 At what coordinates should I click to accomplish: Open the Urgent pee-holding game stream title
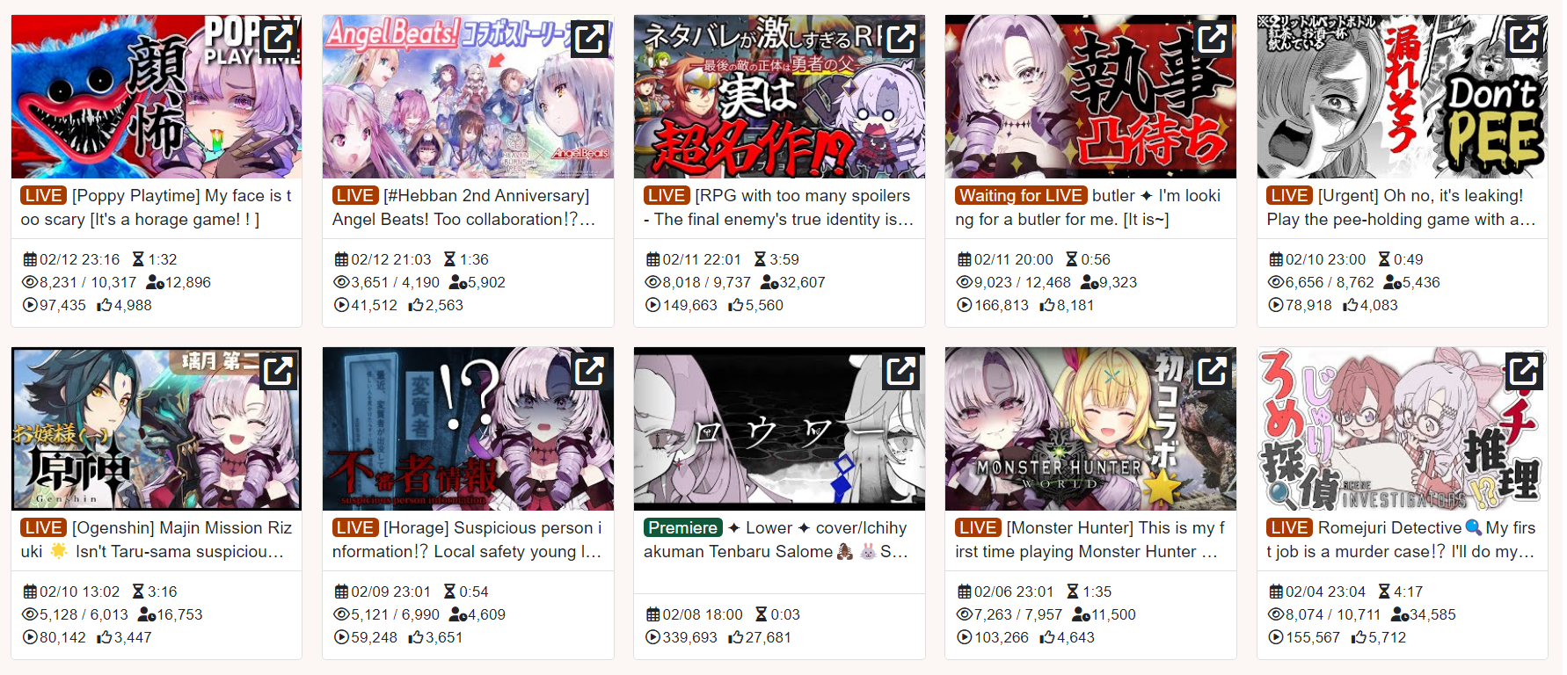pyautogui.click(x=1402, y=207)
